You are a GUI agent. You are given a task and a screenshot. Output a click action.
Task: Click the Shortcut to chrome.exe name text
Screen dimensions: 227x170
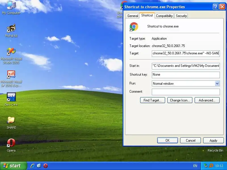click(x=163, y=26)
